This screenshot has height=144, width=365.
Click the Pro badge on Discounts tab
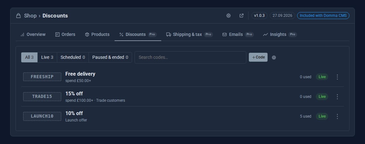tap(152, 34)
